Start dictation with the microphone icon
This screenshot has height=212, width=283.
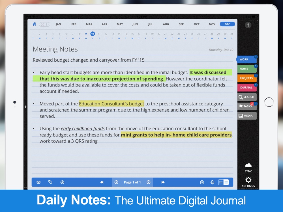tap(213, 182)
